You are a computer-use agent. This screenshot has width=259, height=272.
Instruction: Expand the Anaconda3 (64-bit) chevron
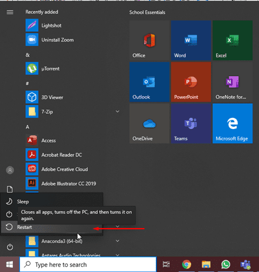tap(117, 241)
